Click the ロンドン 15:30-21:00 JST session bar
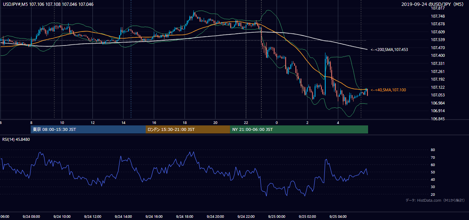This screenshot has width=469, height=220. click(x=188, y=129)
